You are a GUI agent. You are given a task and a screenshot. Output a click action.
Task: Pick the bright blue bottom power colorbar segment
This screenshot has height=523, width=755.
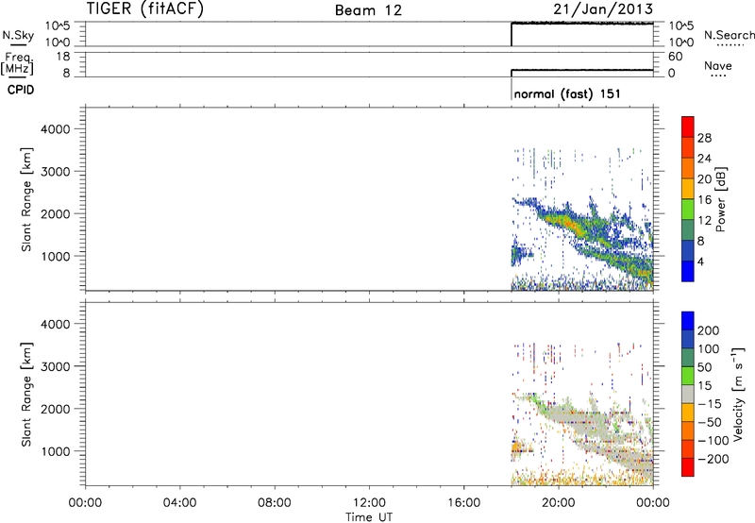tap(688, 271)
